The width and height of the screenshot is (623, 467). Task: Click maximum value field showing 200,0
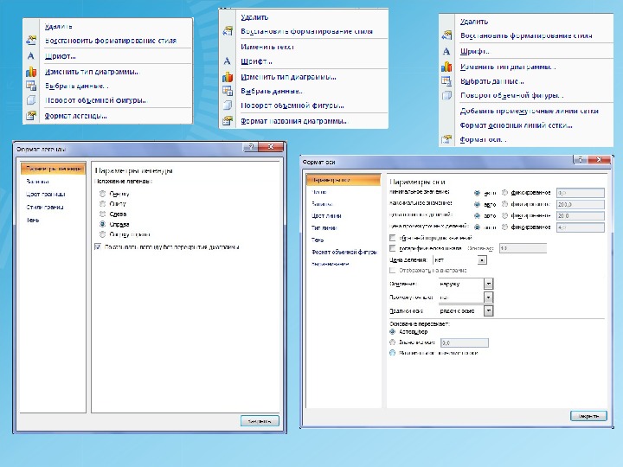point(581,204)
